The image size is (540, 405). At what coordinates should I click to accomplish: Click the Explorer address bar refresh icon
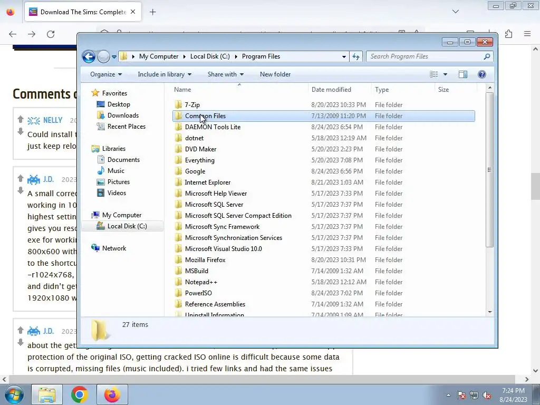pyautogui.click(x=356, y=56)
